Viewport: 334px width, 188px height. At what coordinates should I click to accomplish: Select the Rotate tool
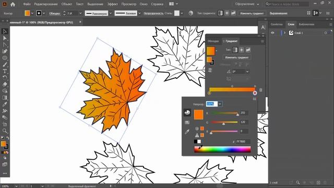click(x=5, y=78)
